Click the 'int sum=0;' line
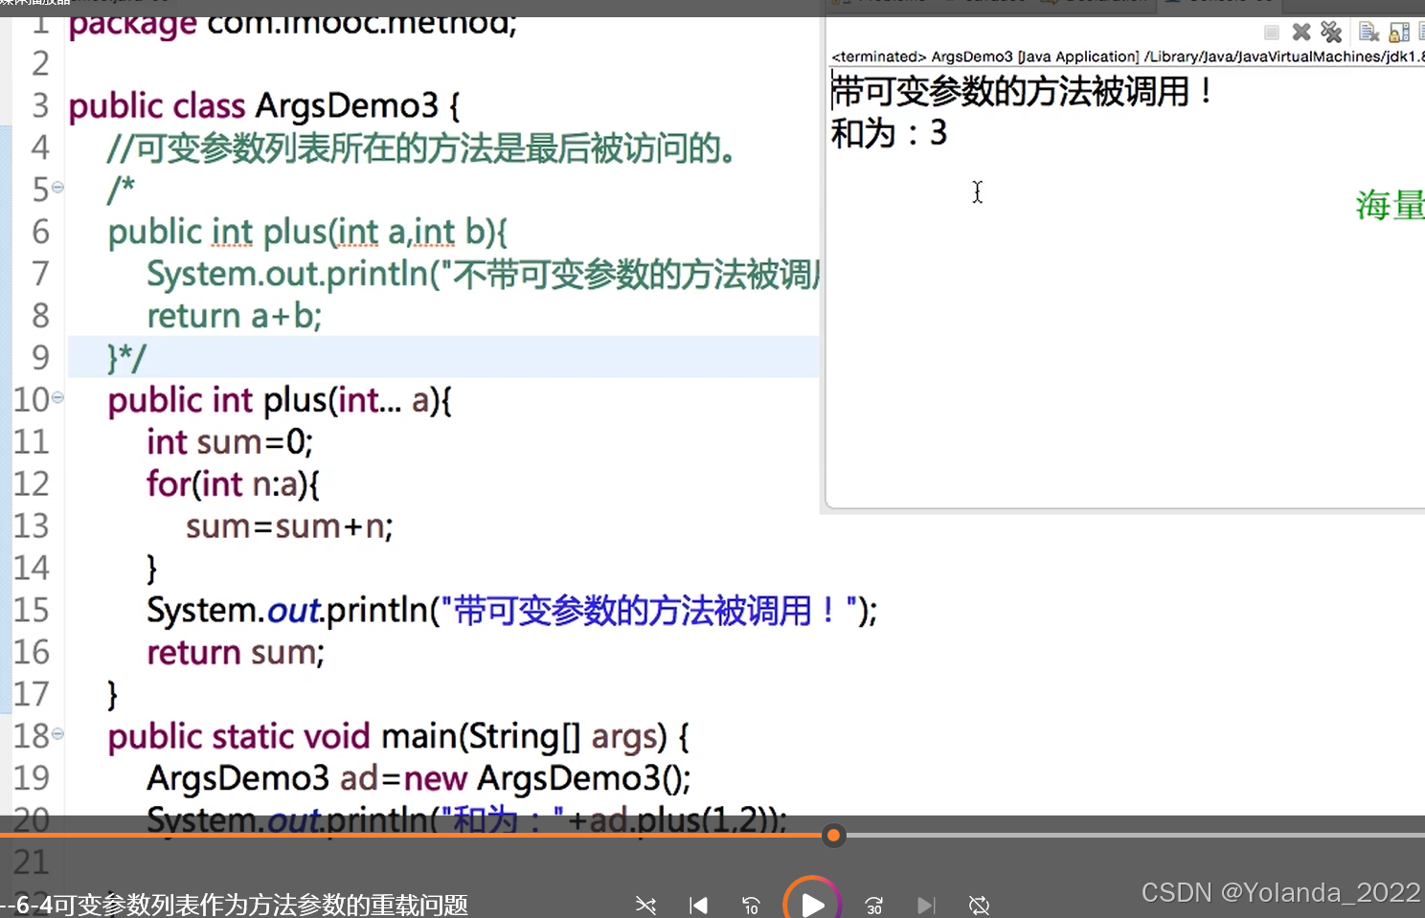 pos(230,441)
